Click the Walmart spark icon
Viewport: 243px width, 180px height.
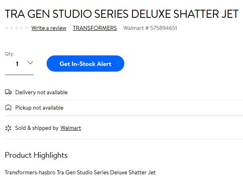click(8, 128)
